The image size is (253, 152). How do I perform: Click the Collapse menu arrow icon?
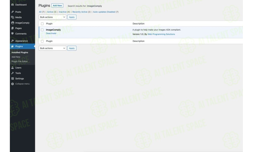point(12,84)
